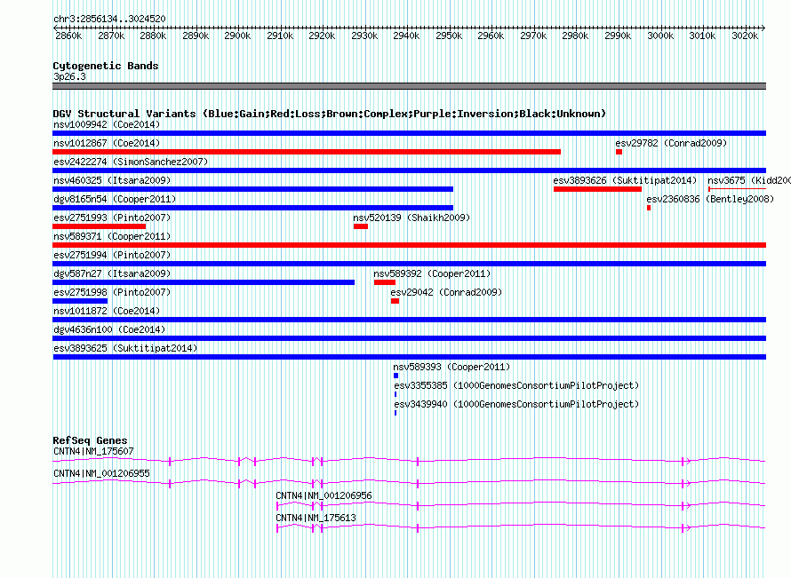This screenshot has width=791, height=578.
Task: Click the blue gain bar of esv2422274
Action: pos(409,170)
